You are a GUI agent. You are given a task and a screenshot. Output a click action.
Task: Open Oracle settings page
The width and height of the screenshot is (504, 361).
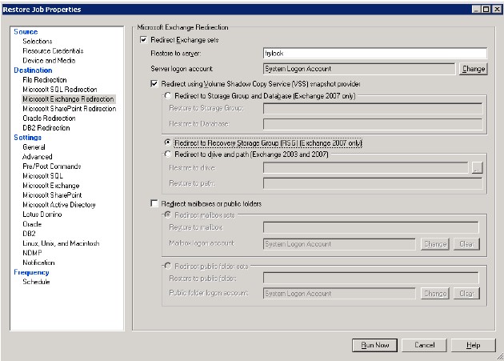32,224
